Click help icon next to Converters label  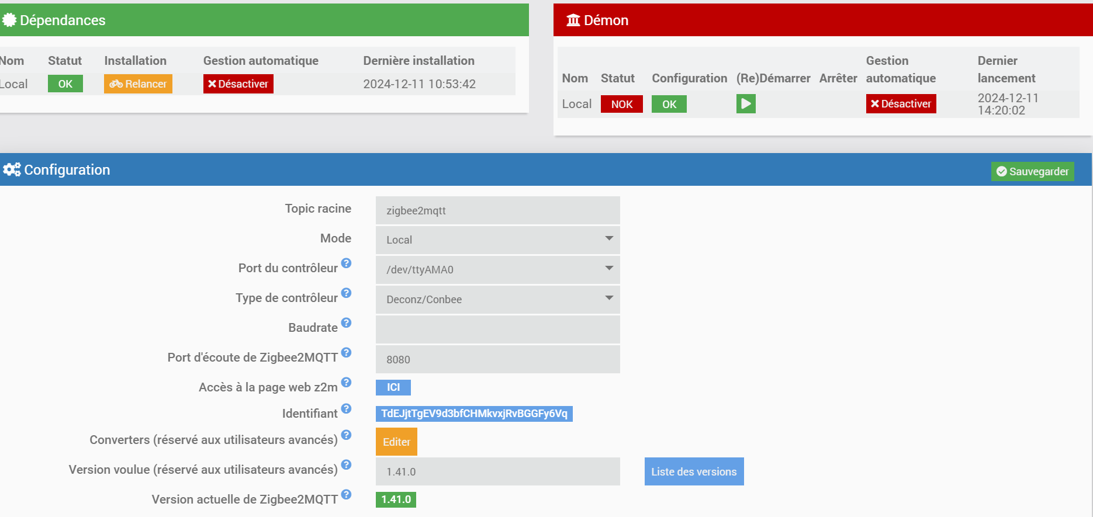[346, 435]
